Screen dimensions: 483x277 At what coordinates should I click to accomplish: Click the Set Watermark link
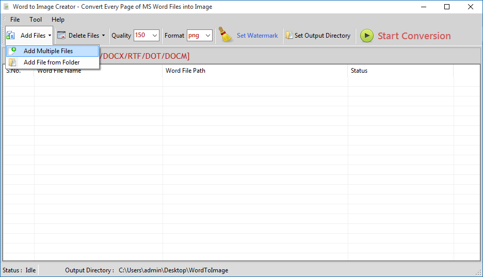257,36
